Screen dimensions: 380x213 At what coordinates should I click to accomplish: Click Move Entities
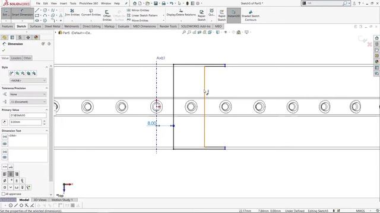[138, 21]
